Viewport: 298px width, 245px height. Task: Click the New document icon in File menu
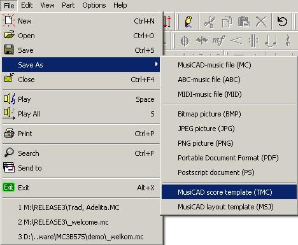[9, 20]
